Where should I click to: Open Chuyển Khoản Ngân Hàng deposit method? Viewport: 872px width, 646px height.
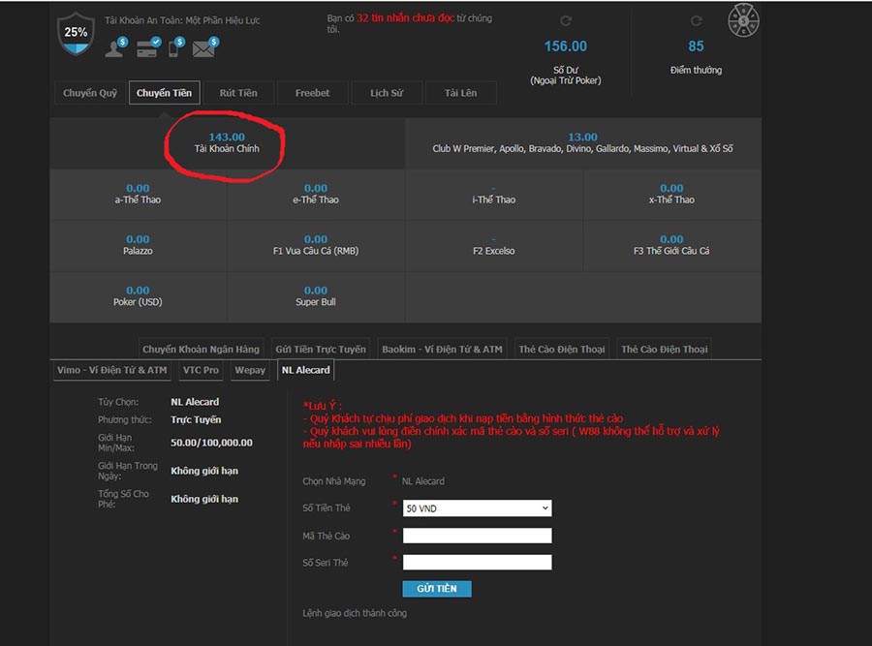[x=201, y=349]
